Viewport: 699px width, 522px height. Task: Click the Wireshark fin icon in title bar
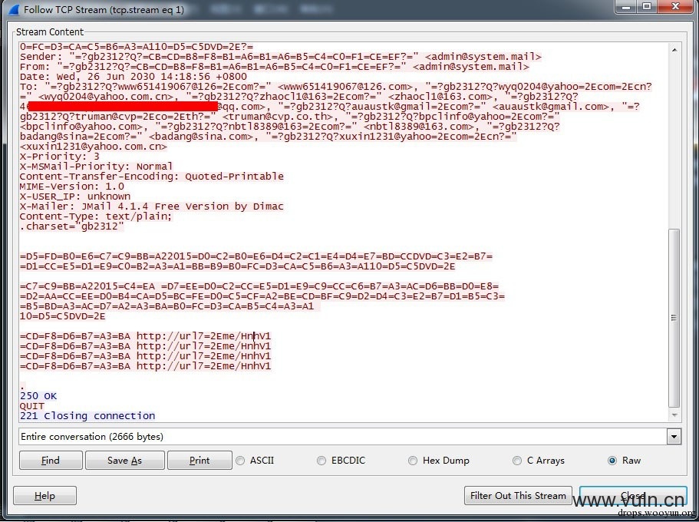[13, 9]
